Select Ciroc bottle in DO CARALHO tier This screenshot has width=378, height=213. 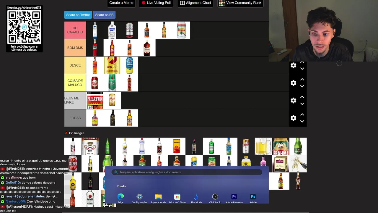coord(95,30)
